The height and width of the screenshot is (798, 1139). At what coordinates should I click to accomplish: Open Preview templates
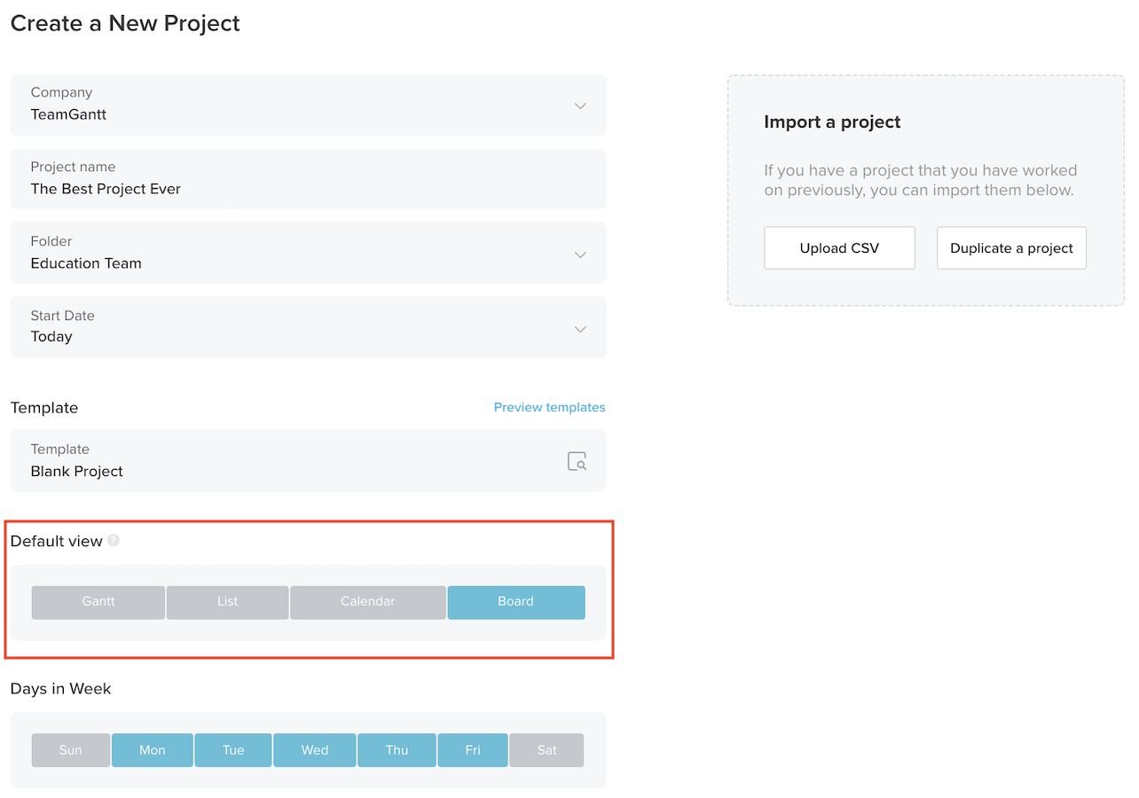tap(549, 407)
